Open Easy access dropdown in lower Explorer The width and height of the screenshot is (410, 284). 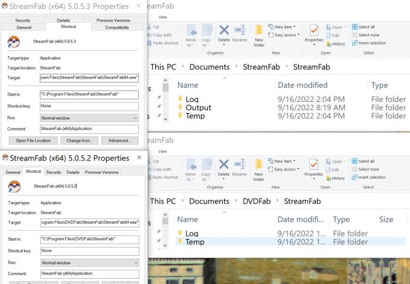click(x=283, y=169)
